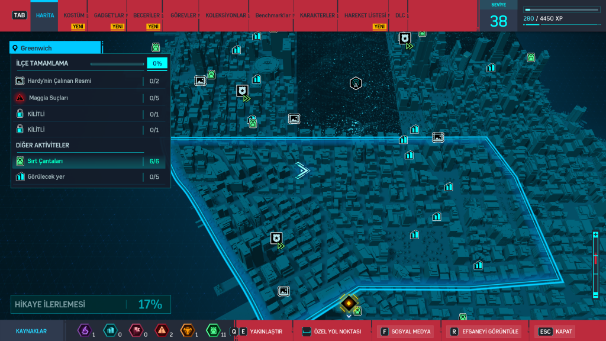Image resolution: width=606 pixels, height=341 pixels.
Task: Click the green backpack token icon
Action: (x=213, y=330)
